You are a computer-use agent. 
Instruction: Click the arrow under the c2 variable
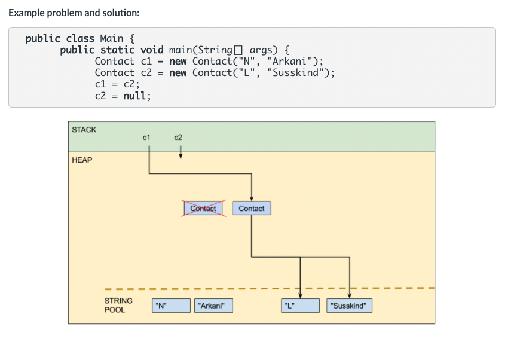pos(181,151)
